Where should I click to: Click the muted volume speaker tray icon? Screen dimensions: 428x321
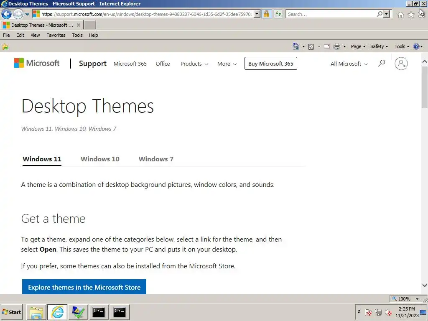click(x=388, y=312)
